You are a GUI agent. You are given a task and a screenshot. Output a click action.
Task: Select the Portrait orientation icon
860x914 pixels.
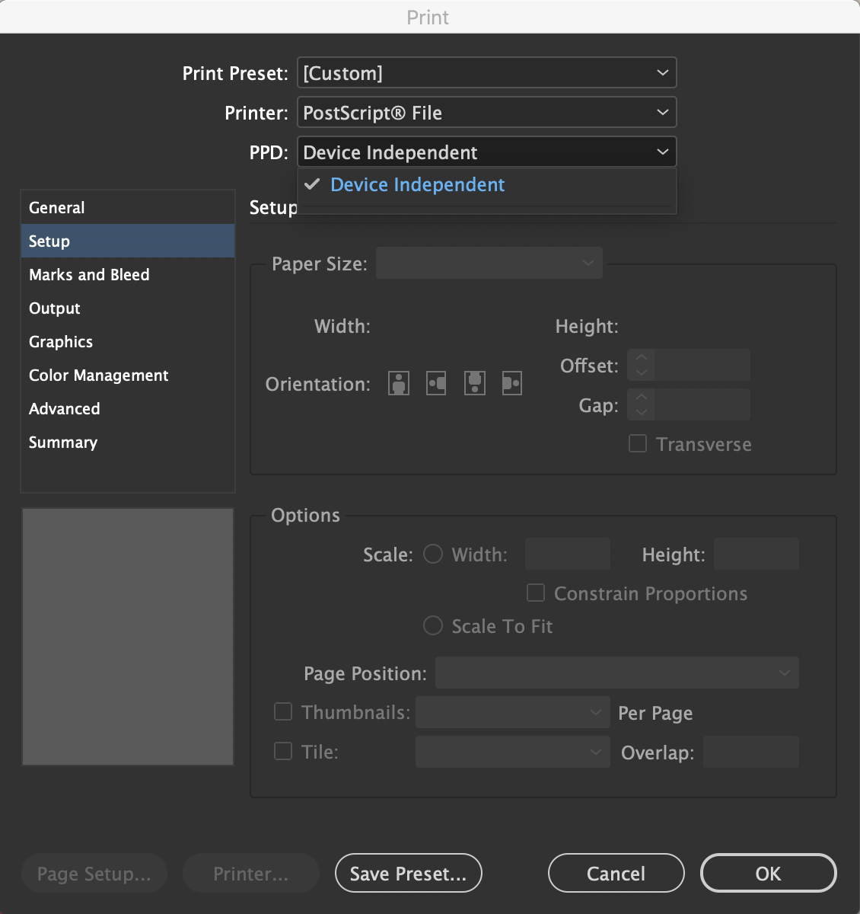tap(398, 383)
